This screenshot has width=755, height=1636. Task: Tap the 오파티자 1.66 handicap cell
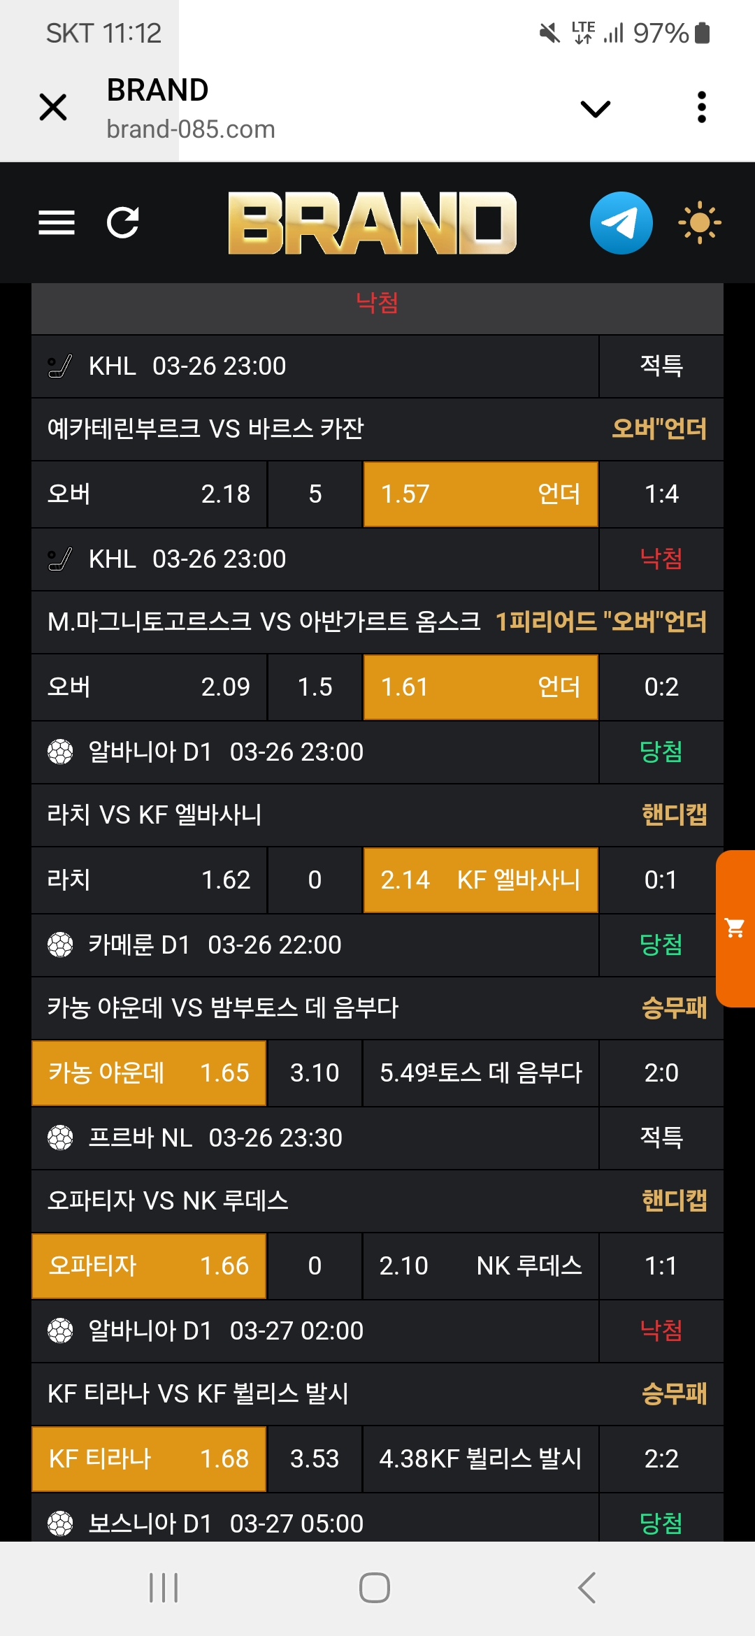[x=149, y=1266]
